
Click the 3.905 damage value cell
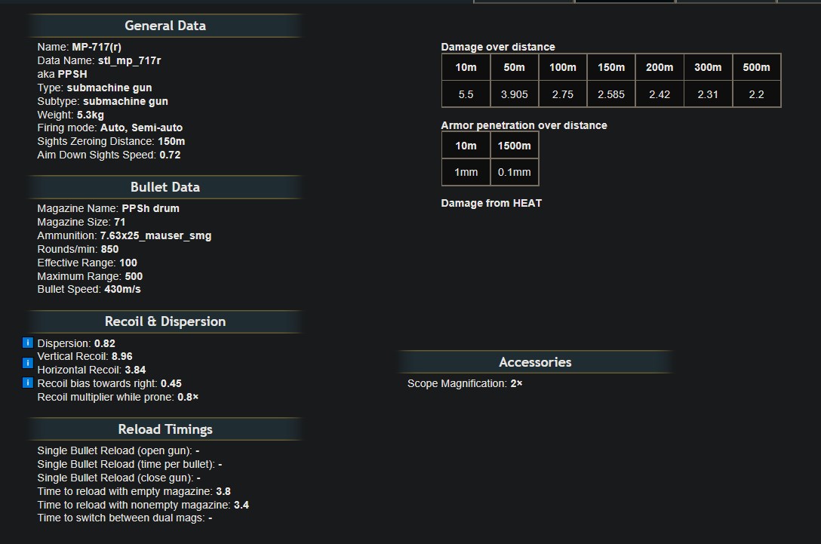tap(514, 94)
